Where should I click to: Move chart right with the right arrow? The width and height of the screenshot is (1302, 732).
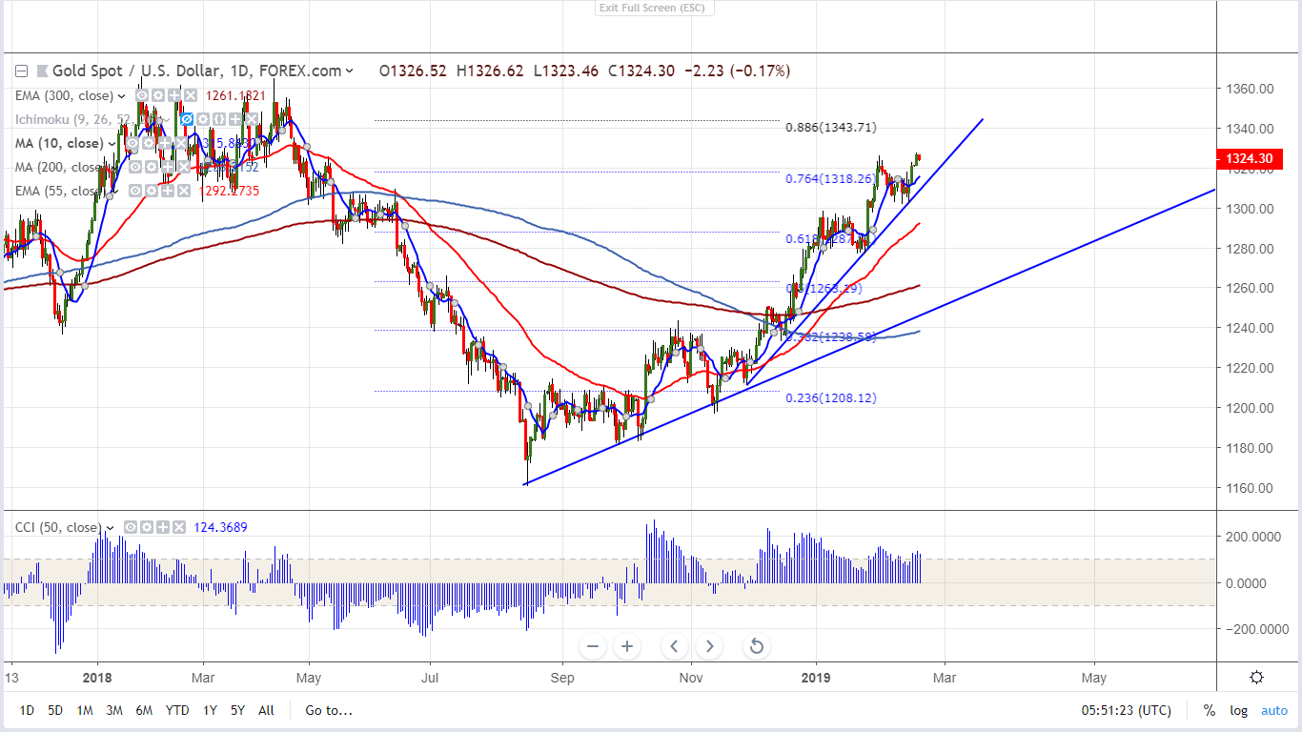[x=709, y=646]
